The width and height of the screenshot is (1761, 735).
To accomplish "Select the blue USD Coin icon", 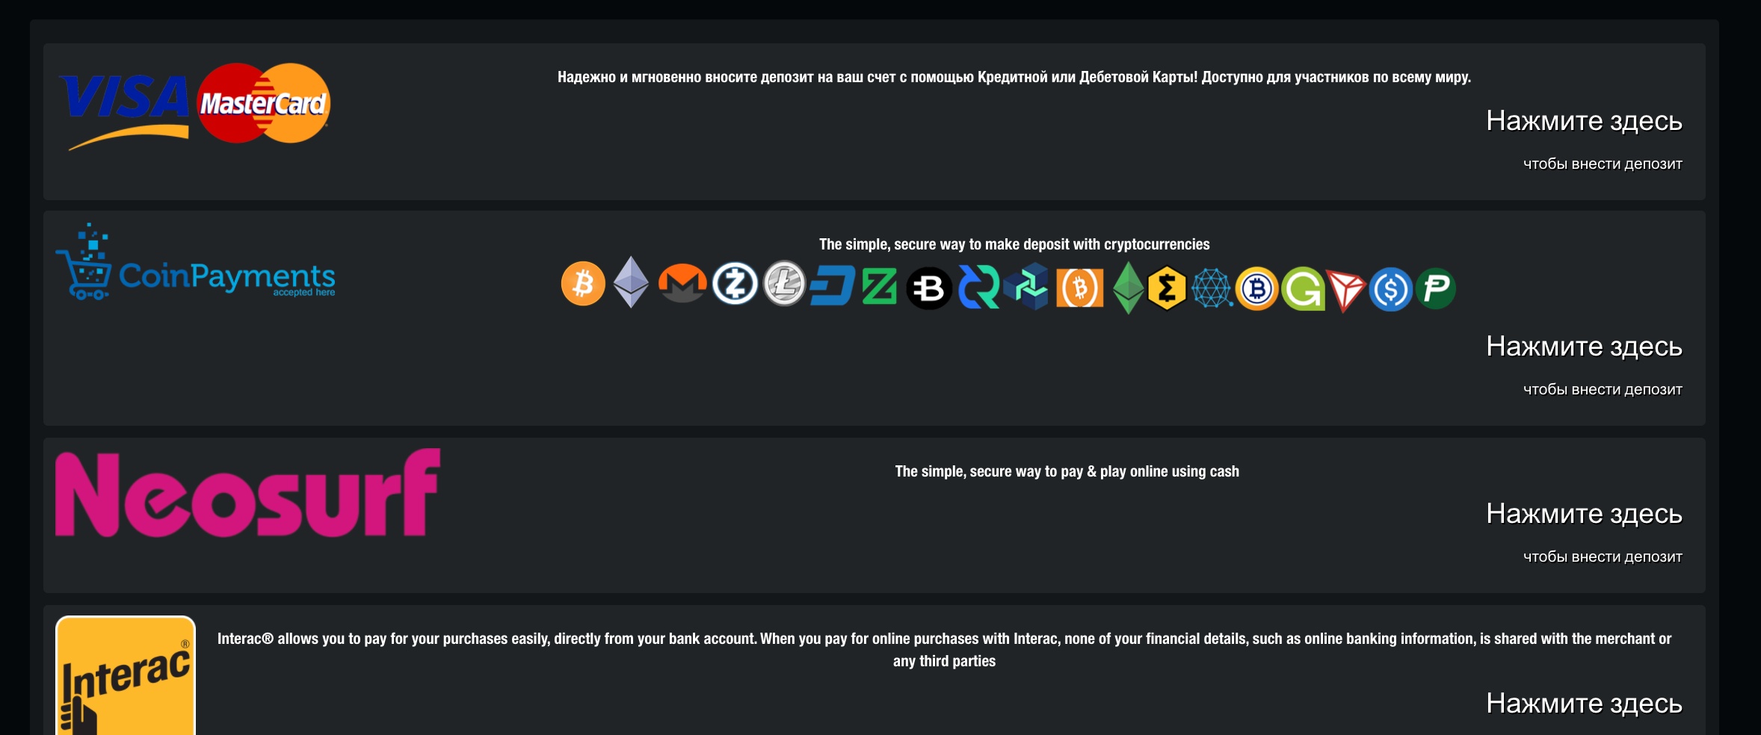I will (1390, 289).
